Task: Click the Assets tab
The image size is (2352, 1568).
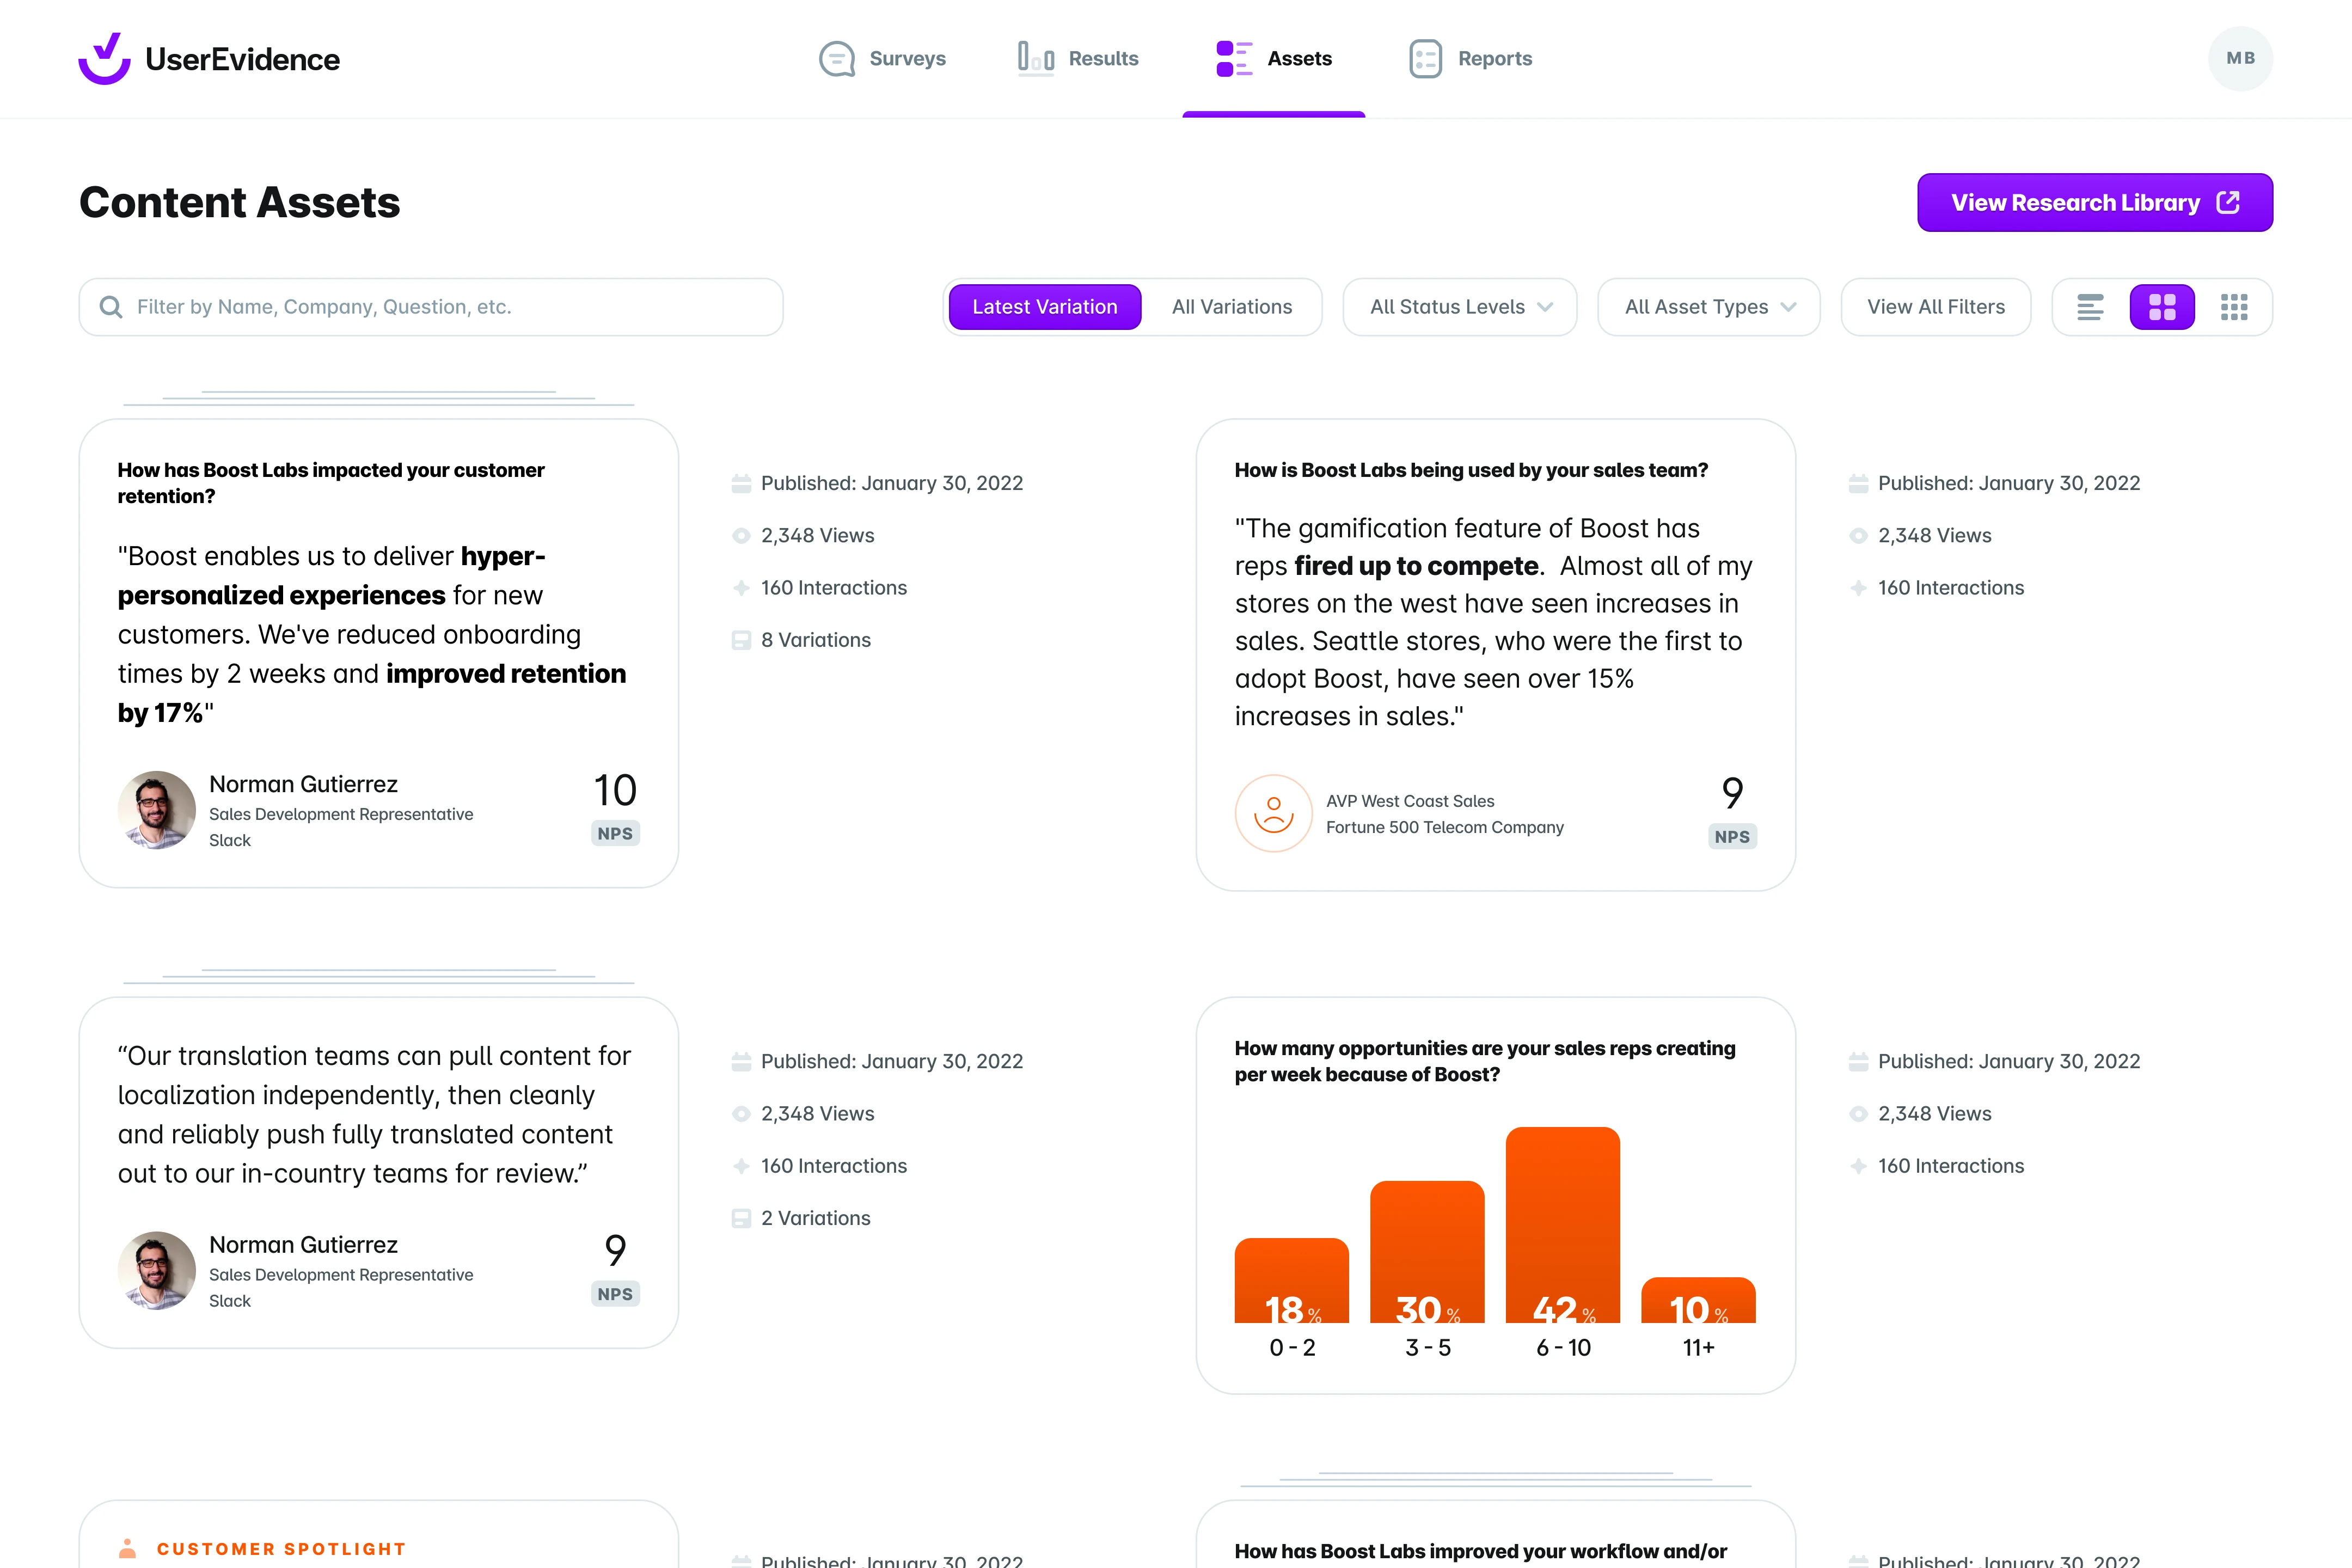Action: (x=1272, y=58)
